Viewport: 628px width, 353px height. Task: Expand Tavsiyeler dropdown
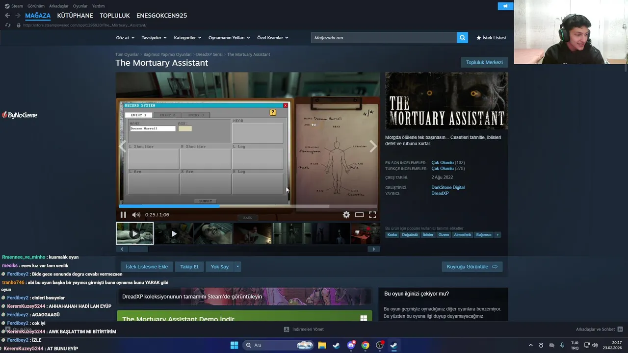pyautogui.click(x=154, y=38)
